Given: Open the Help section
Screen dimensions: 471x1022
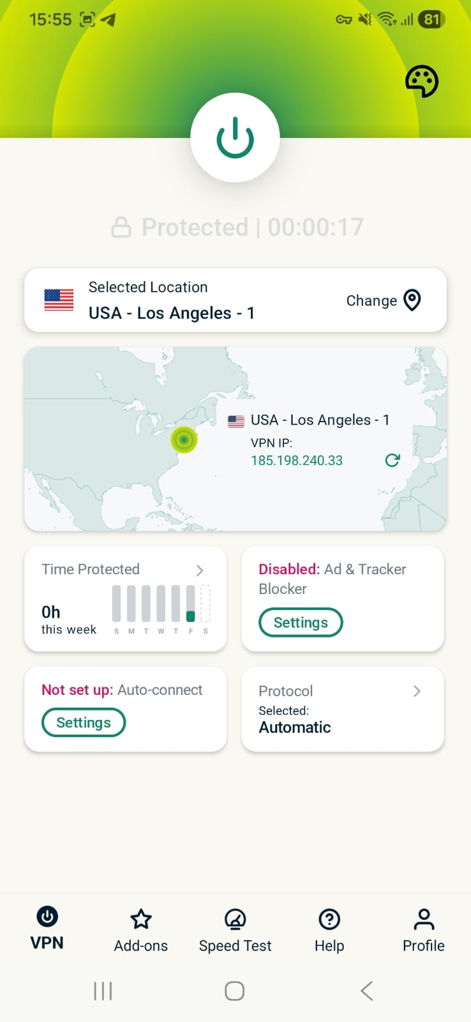Looking at the screenshot, I should (329, 931).
